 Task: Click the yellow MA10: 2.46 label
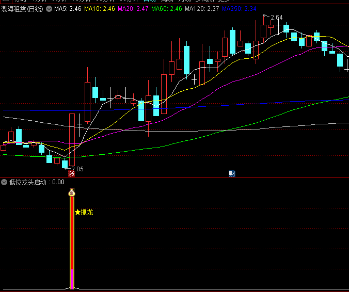tap(100, 9)
